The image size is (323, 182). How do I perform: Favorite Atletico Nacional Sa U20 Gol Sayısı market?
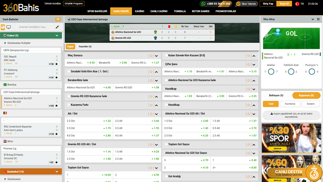tap(248, 153)
